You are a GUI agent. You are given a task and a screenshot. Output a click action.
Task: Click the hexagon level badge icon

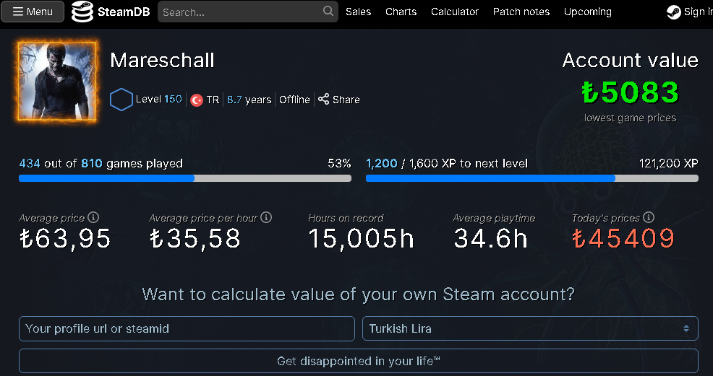point(121,100)
